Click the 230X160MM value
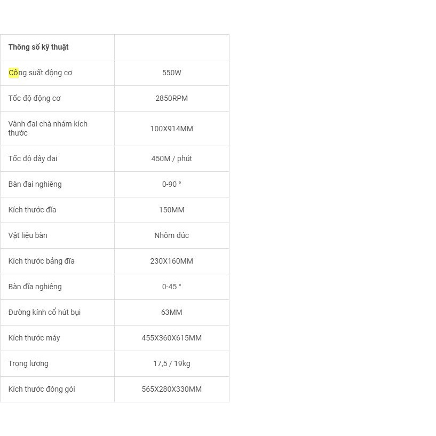436x436 pixels. pos(171,261)
